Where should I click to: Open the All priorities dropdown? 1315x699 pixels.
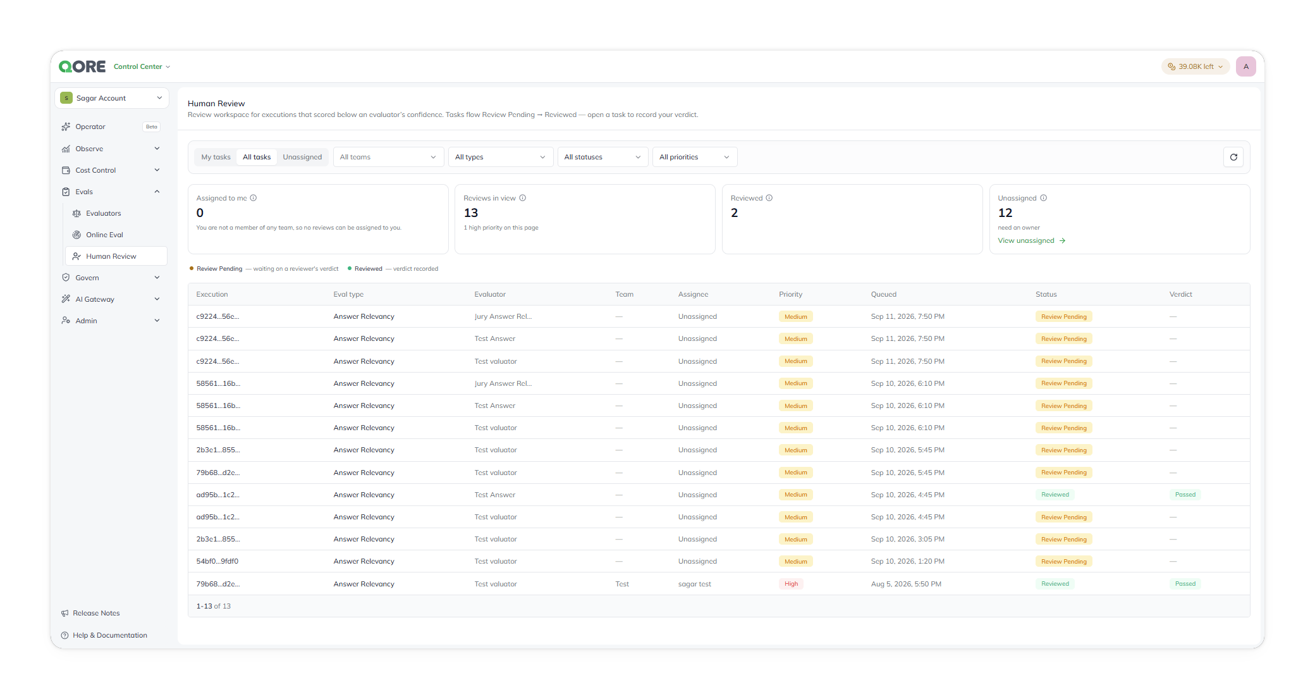pos(694,157)
